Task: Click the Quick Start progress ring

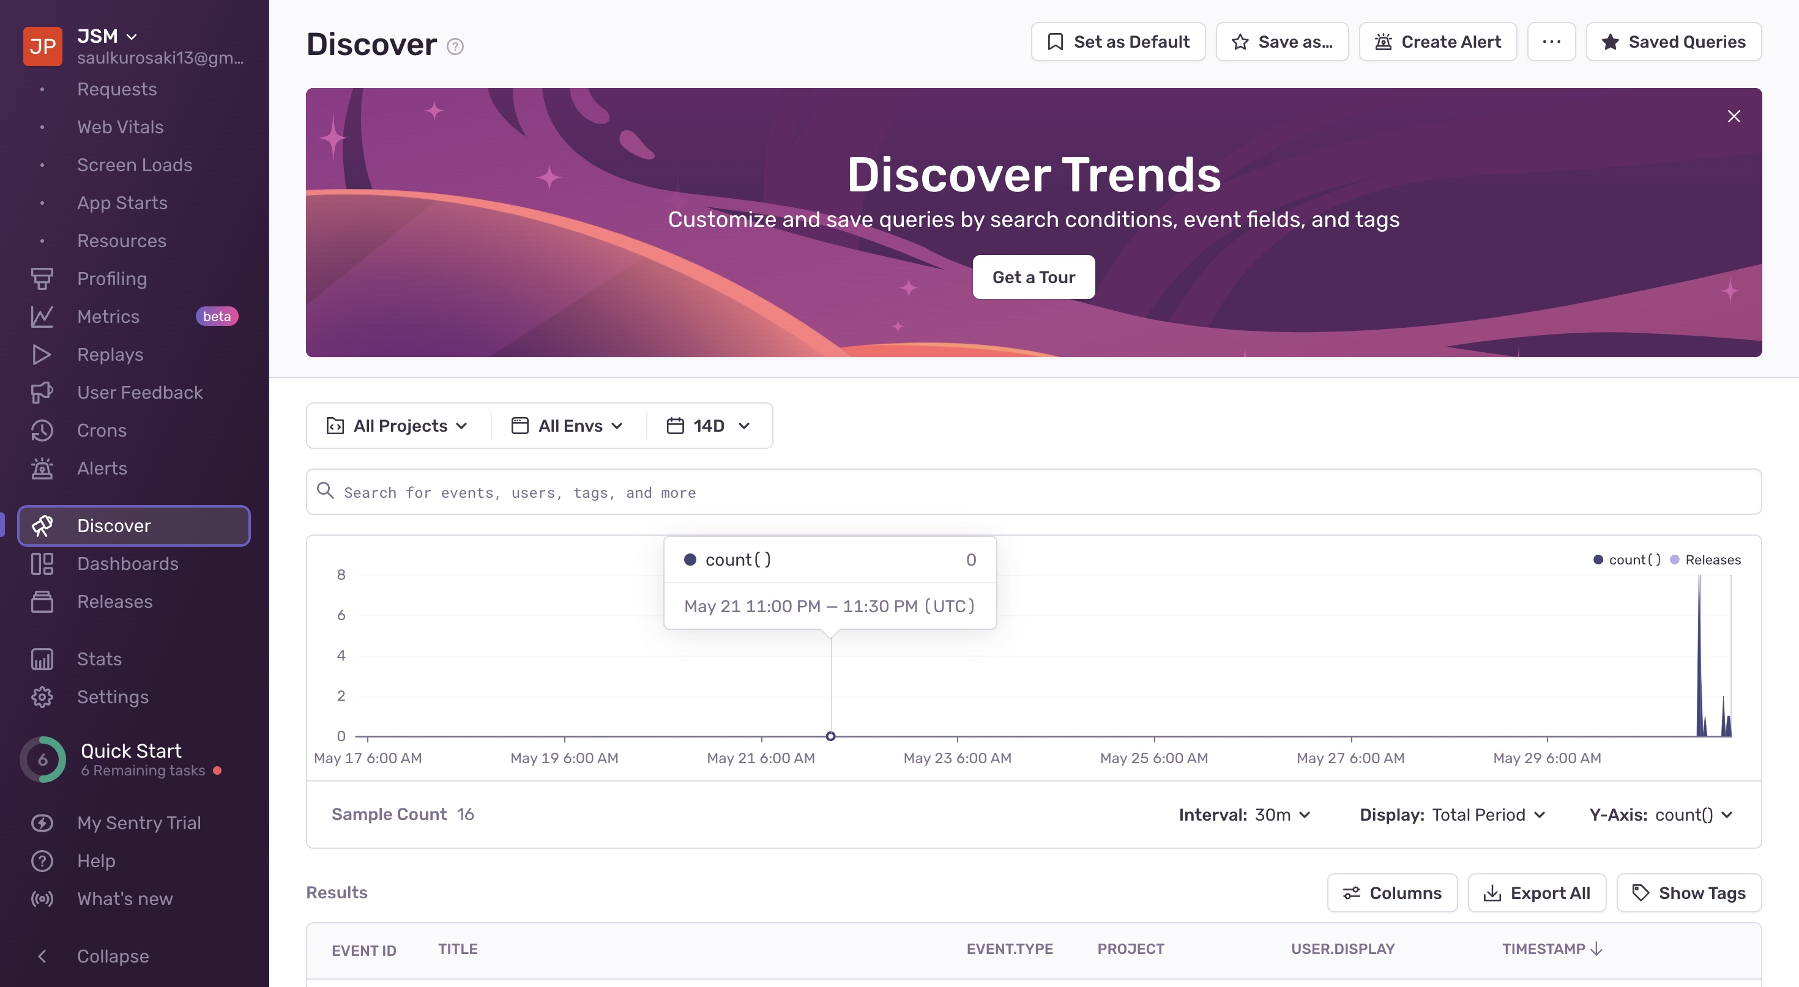Action: tap(43, 760)
